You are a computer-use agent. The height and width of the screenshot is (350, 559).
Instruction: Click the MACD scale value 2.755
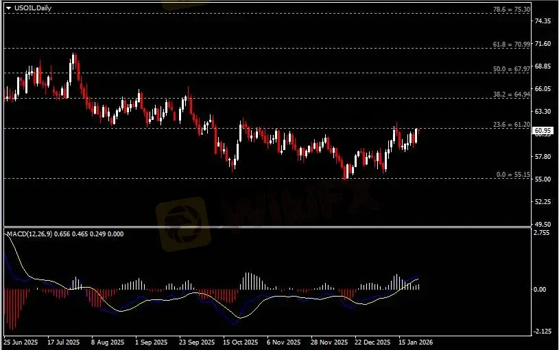point(542,233)
